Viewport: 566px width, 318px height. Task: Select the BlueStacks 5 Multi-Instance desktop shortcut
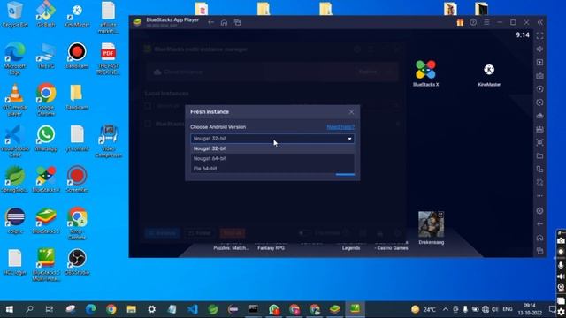click(46, 265)
